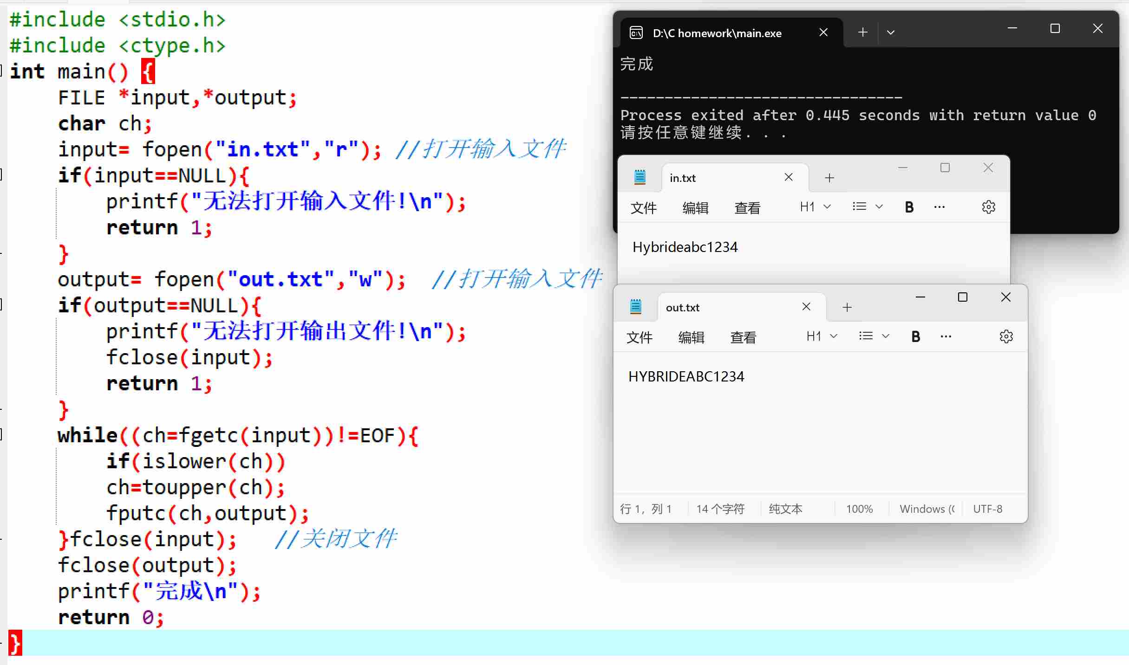Open terminal profile dropdown chevron

890,32
